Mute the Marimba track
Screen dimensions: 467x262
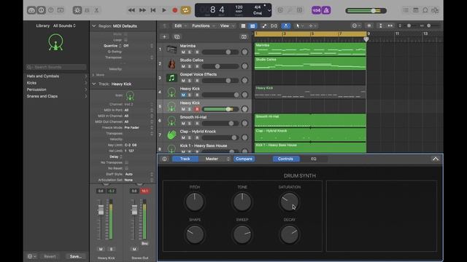pyautogui.click(x=183, y=52)
